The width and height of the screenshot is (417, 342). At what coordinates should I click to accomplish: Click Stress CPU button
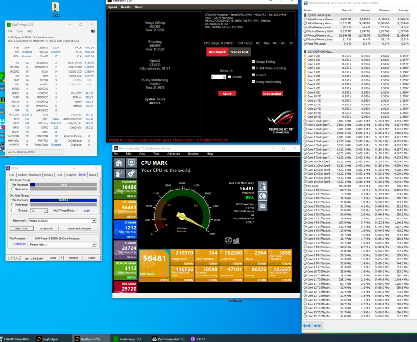47,228
